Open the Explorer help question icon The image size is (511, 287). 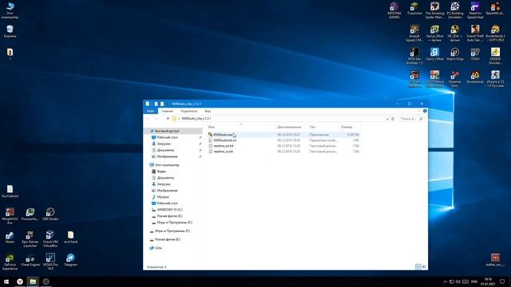pyautogui.click(x=425, y=111)
